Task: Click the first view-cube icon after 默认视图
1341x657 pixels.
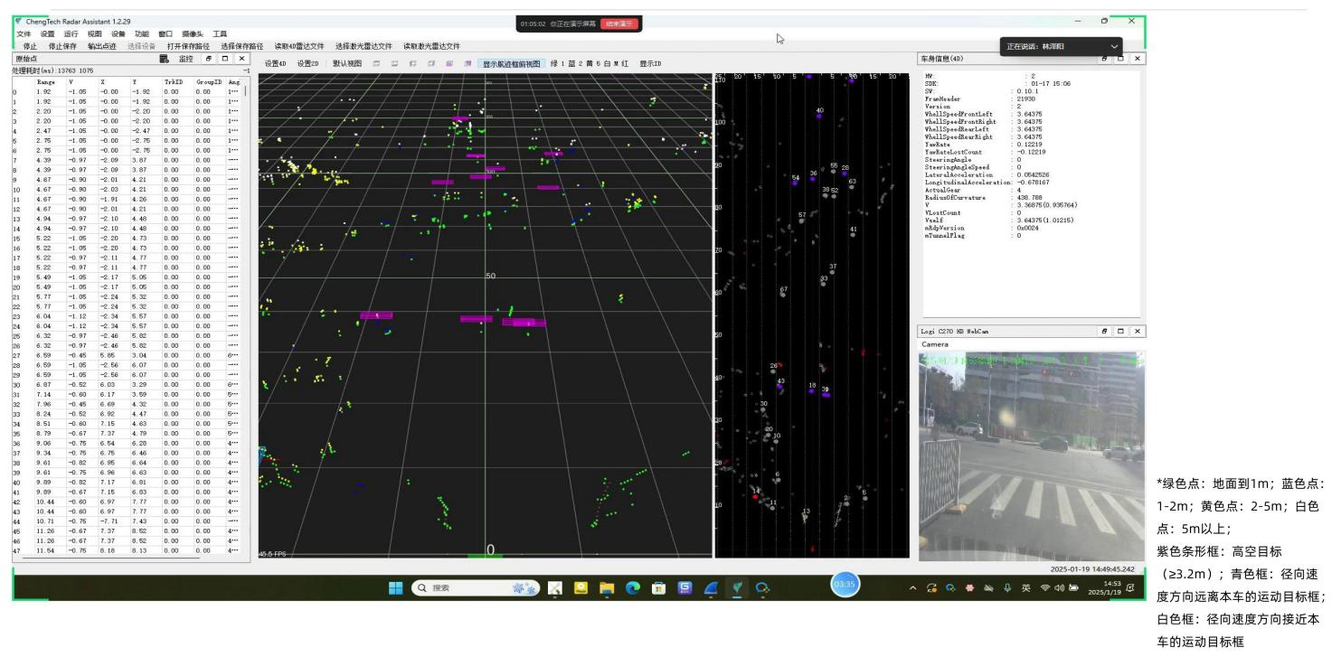Action: point(376,64)
